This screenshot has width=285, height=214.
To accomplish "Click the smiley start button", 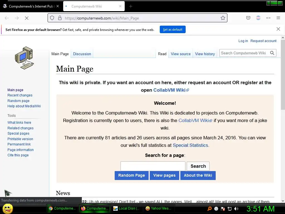I will [x=8, y=208].
